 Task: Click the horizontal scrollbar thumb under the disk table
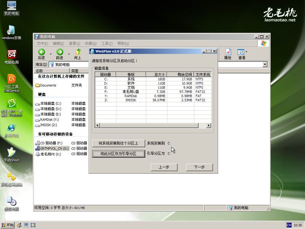[149, 126]
